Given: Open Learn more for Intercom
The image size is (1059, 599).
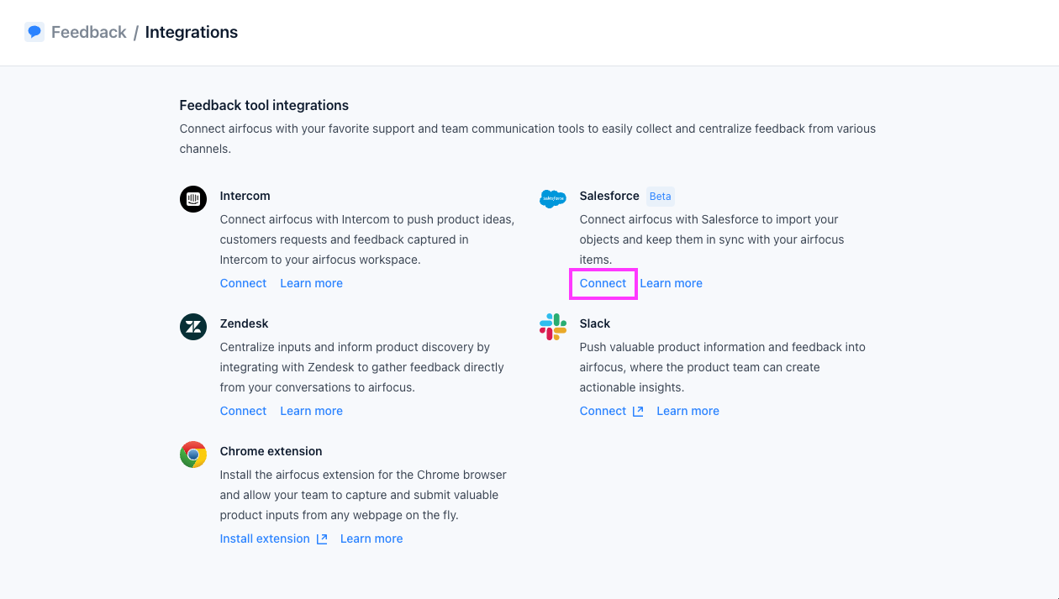Looking at the screenshot, I should click(x=311, y=283).
